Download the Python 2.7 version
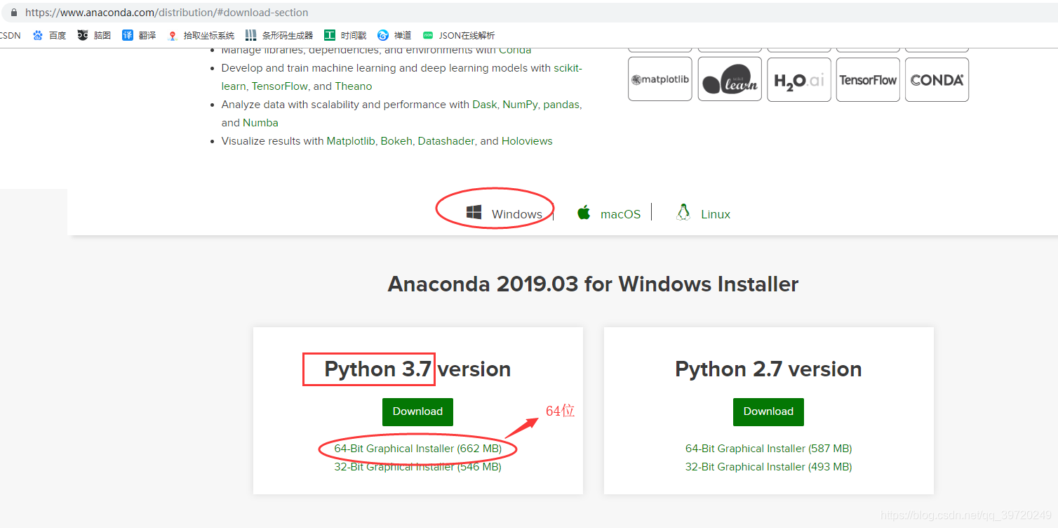 [768, 411]
